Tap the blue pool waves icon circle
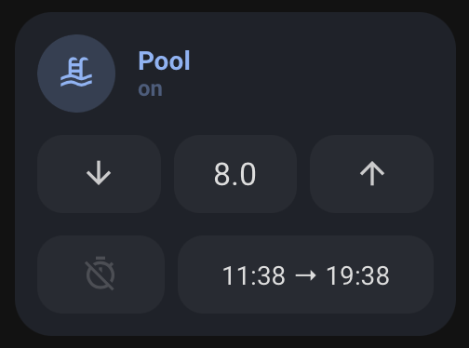 point(76,74)
